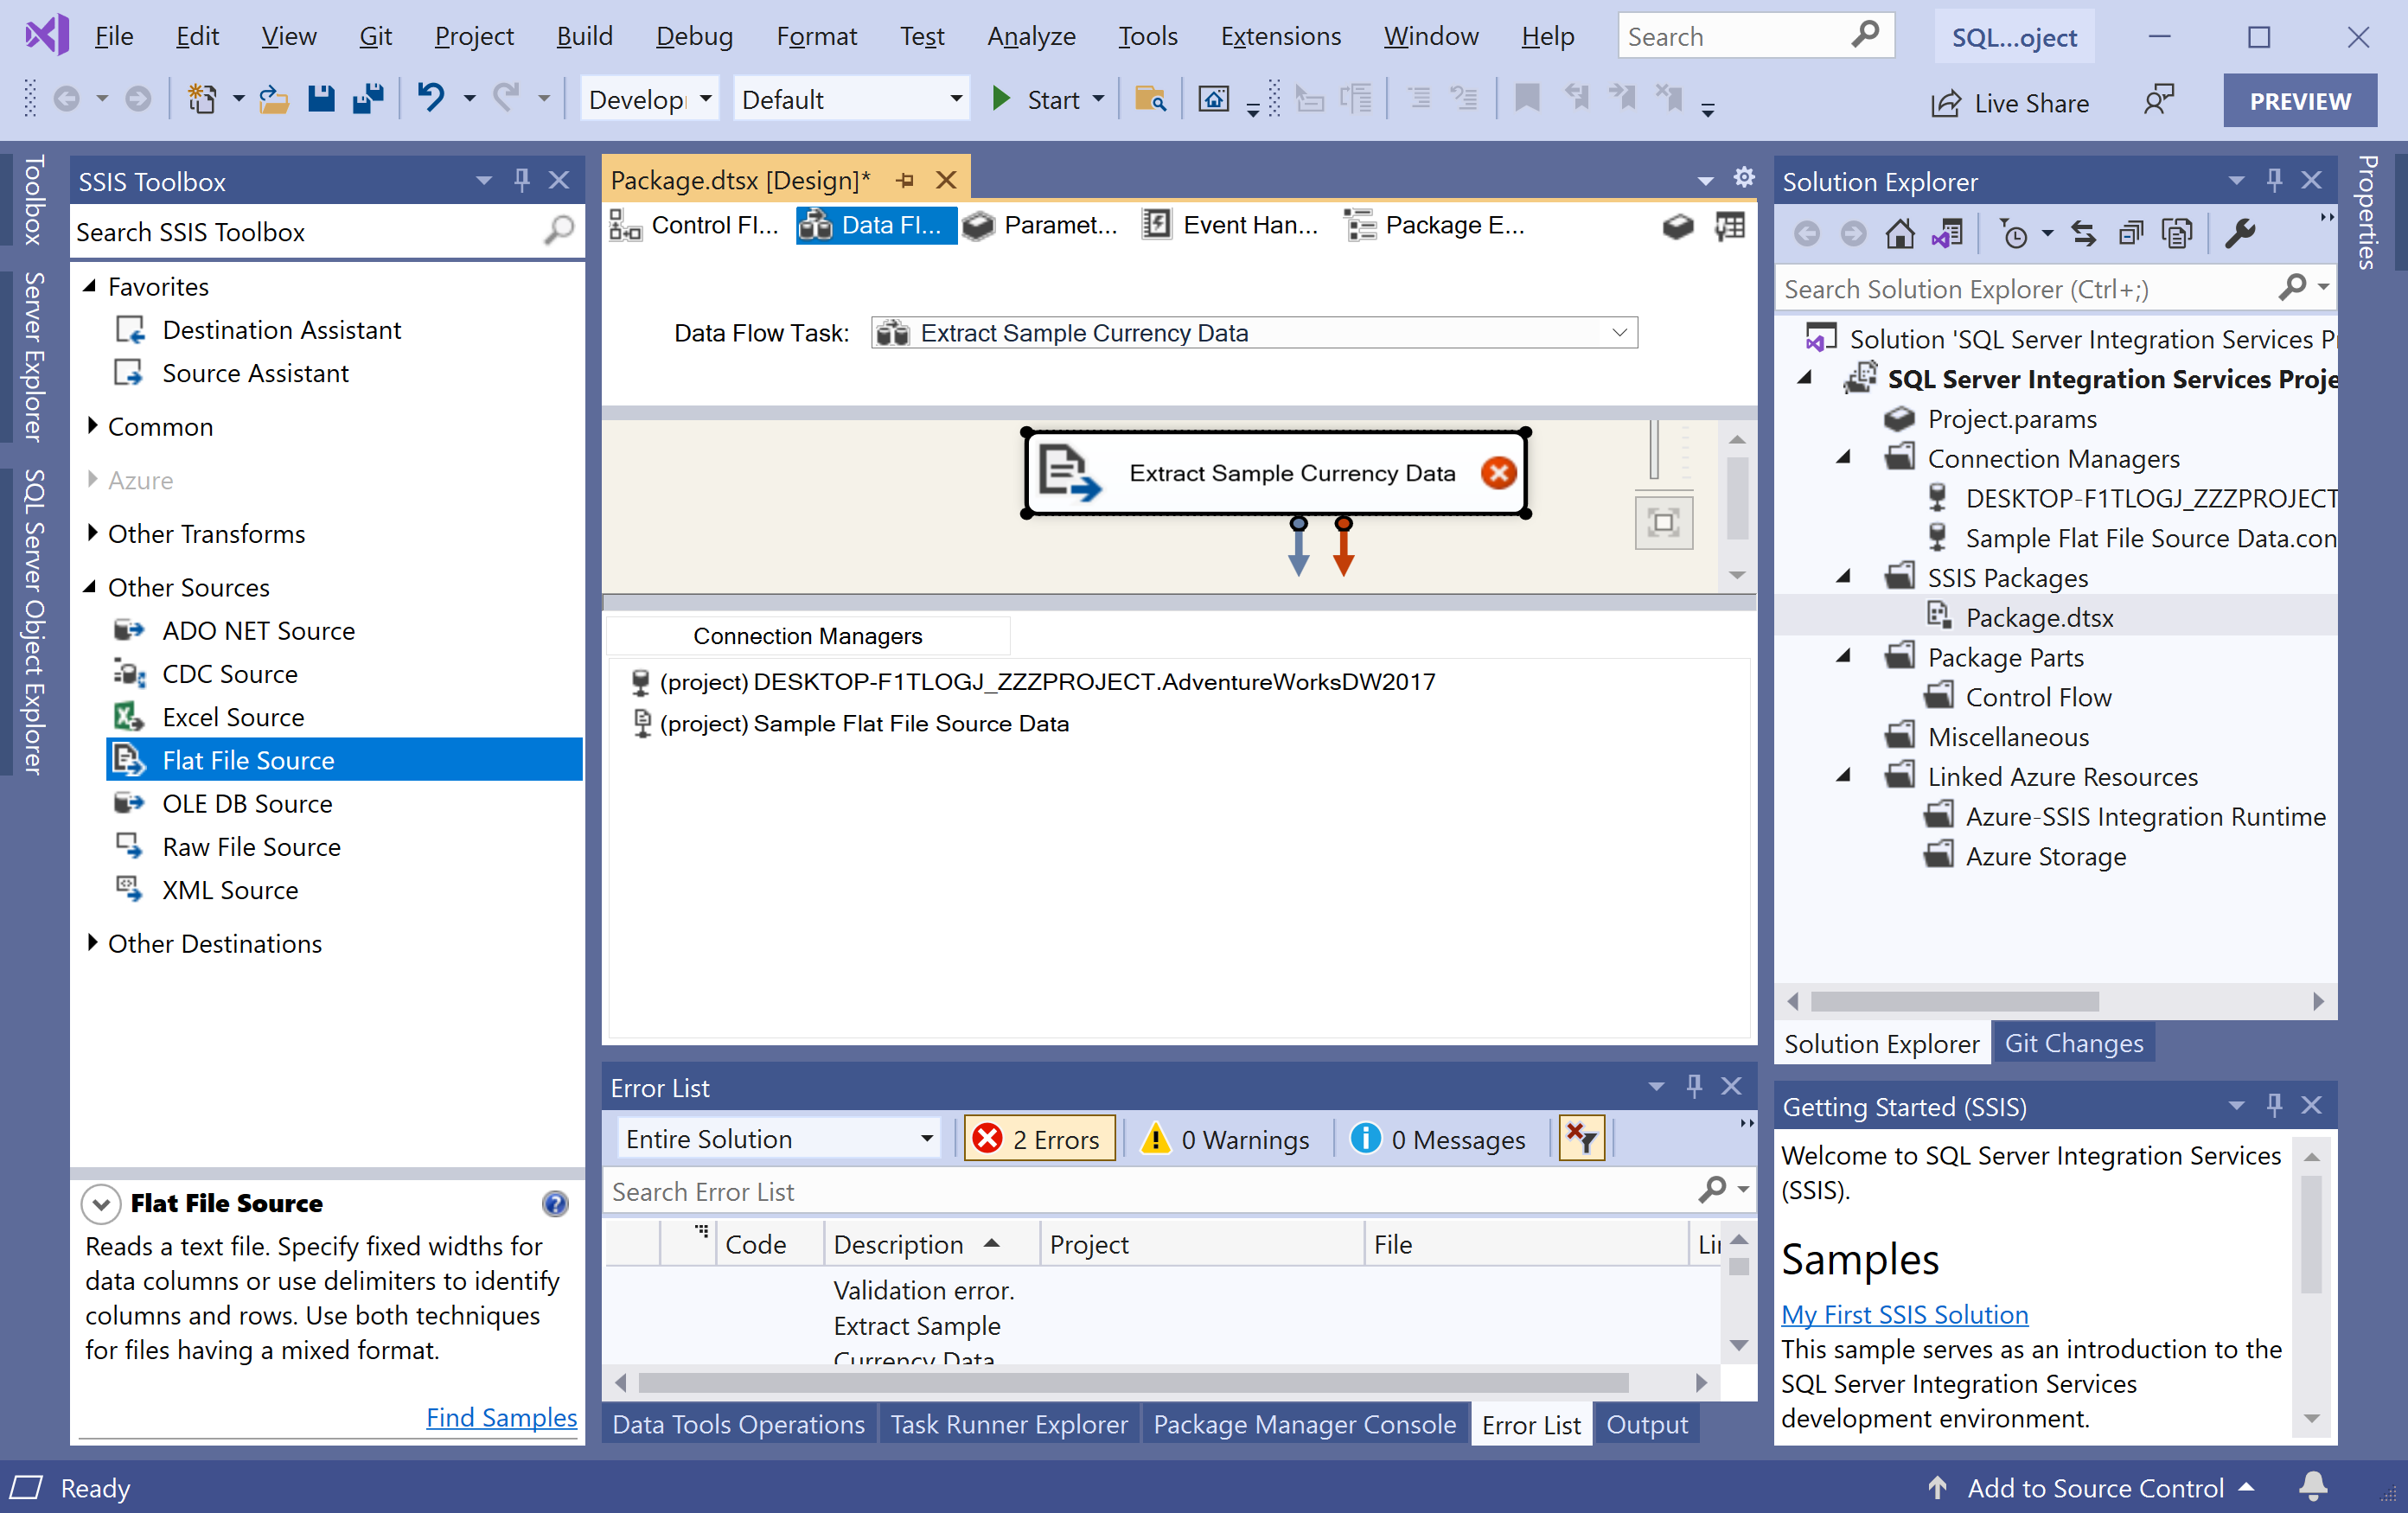Viewport: 2408px width, 1513px height.
Task: Click the notifications bell in status bar
Action: coord(2313,1487)
